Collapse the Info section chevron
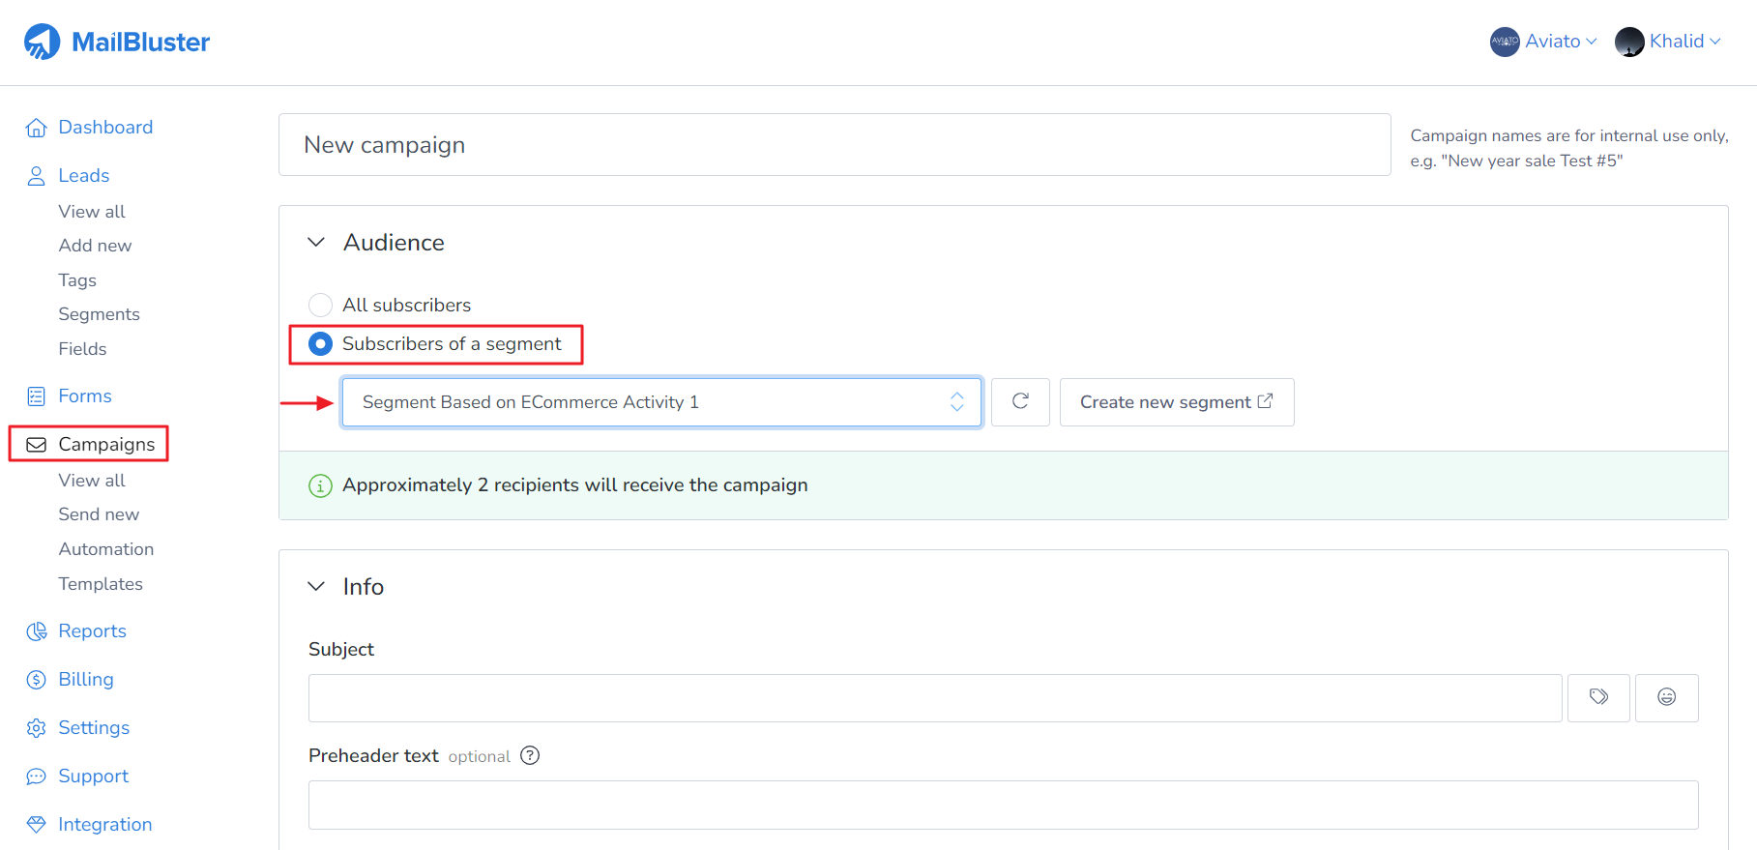1757x850 pixels. 316,586
